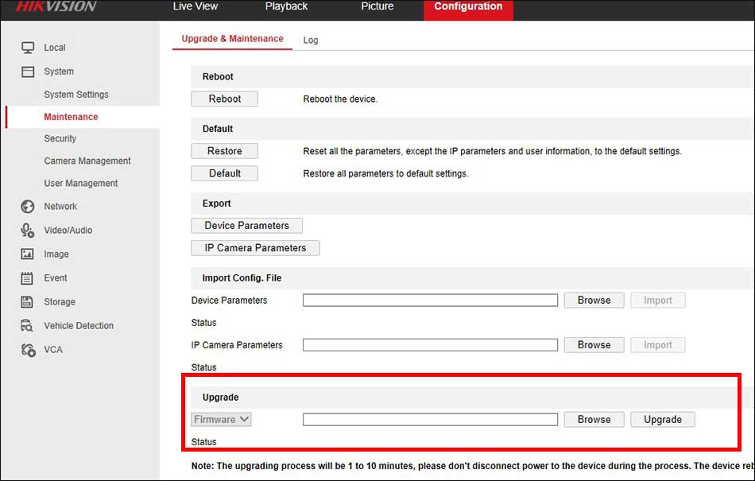Screen dimensions: 755x481
Task: Click Browse next to Upgrade firmware field
Action: [594, 420]
